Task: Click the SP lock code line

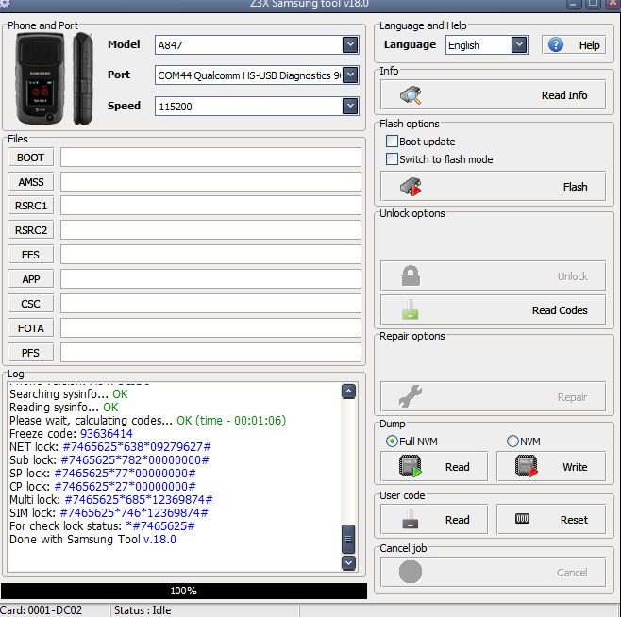Action: click(103, 474)
